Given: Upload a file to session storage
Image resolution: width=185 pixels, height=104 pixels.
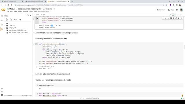Looking at the screenshot, I should click(x=7, y=19).
